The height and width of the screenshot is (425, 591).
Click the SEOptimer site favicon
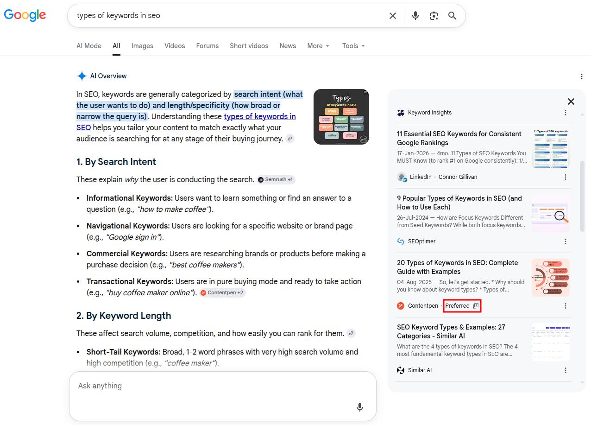[x=401, y=241]
